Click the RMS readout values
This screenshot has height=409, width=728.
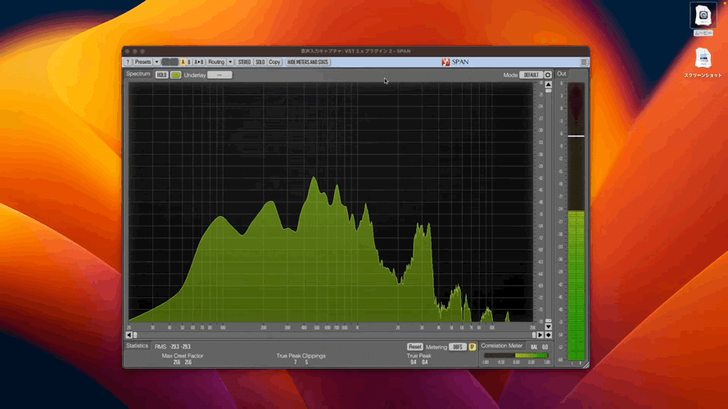point(179,347)
